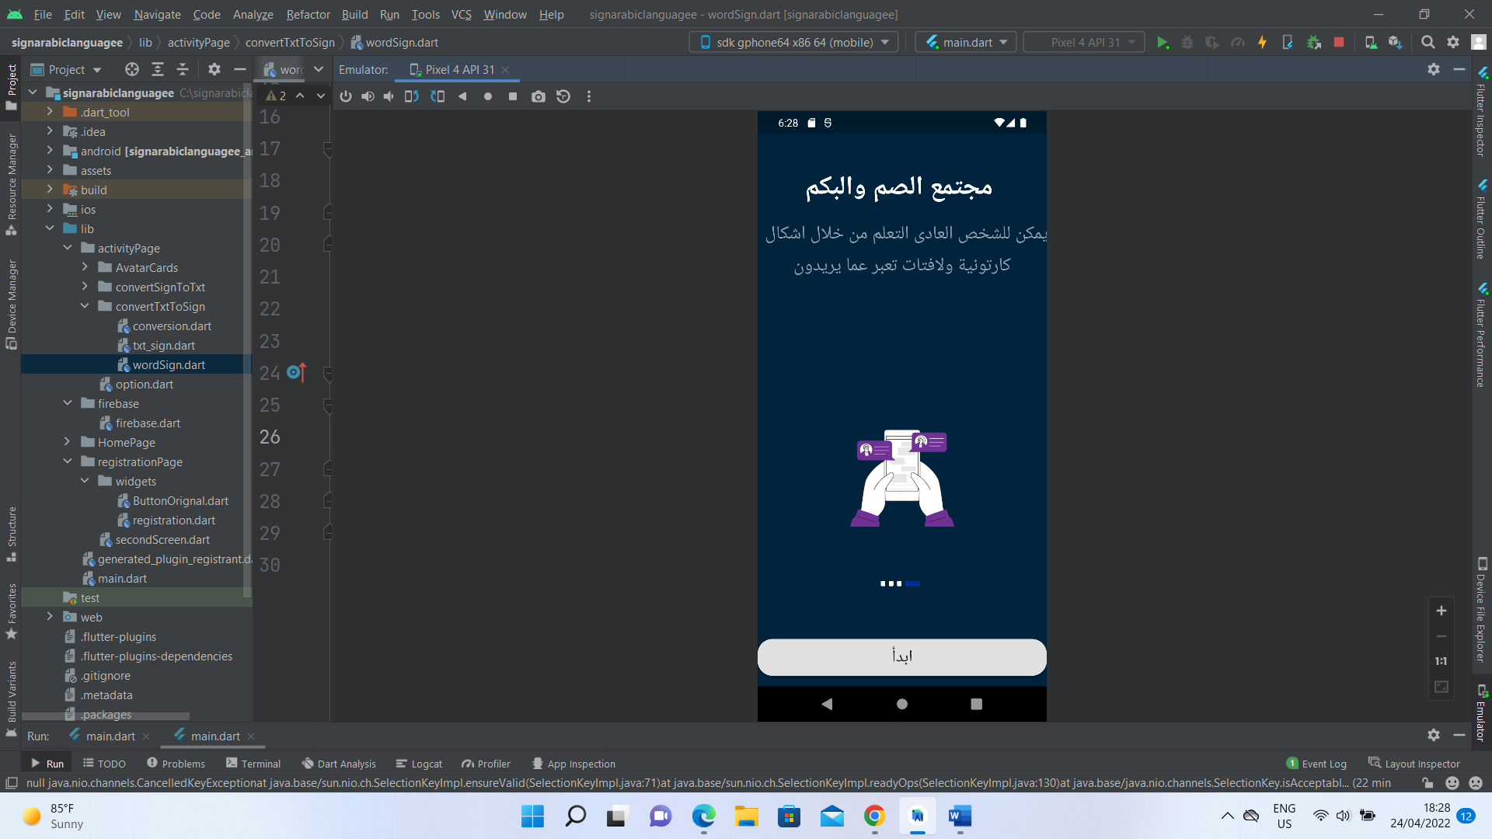Open the VCS menu

[460, 14]
